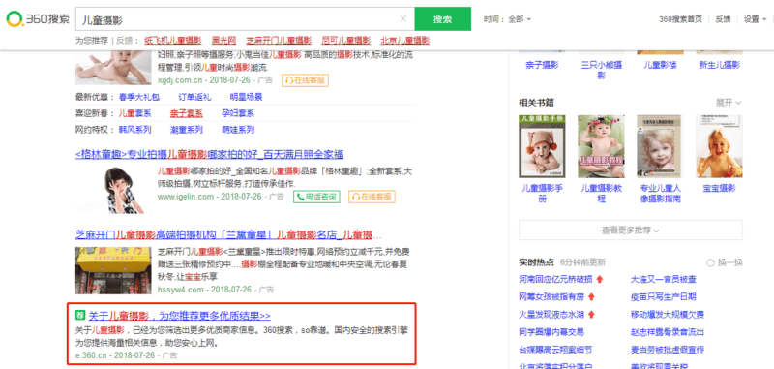Viewport: 774px width, 369px height.
Task: Select suggestion 纸飞机儿童摄影
Action: click(173, 41)
